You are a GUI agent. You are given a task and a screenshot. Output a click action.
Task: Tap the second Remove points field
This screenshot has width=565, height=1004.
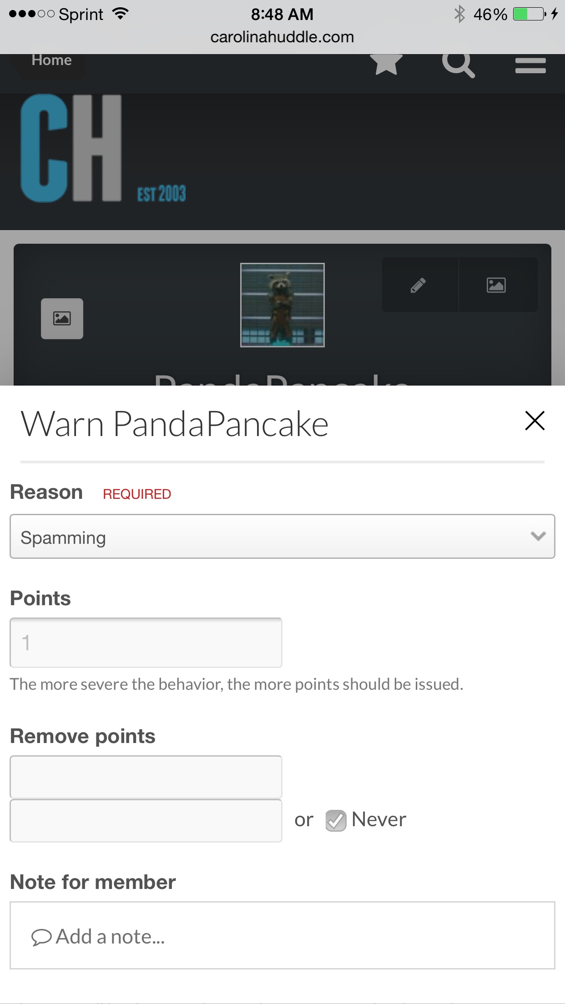[146, 820]
